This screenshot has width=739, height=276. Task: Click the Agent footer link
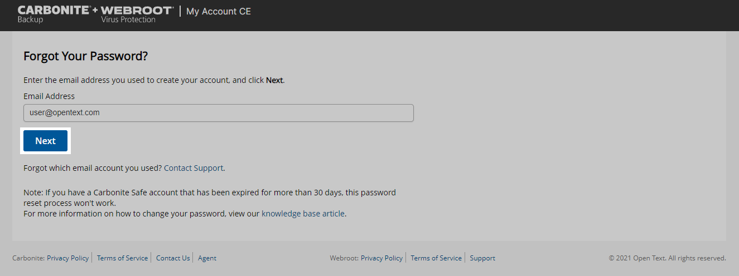coord(207,258)
